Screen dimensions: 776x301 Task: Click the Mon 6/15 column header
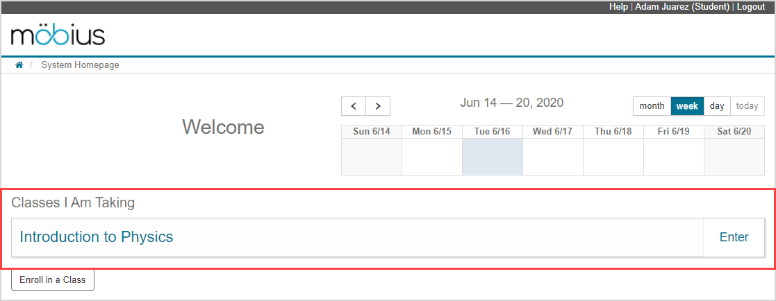431,132
